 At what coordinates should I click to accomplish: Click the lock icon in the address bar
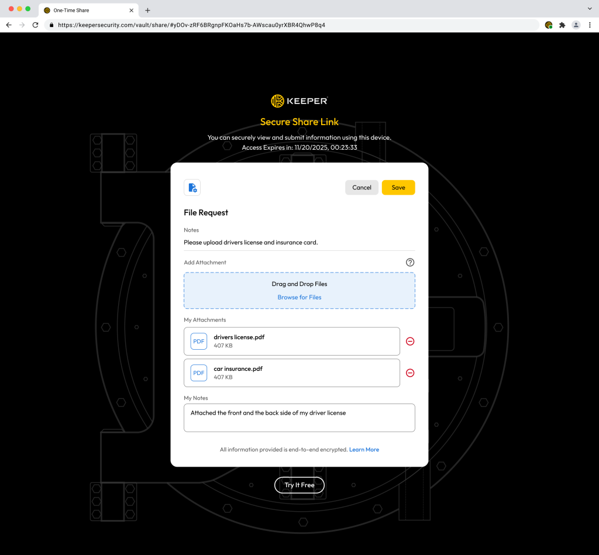50,25
